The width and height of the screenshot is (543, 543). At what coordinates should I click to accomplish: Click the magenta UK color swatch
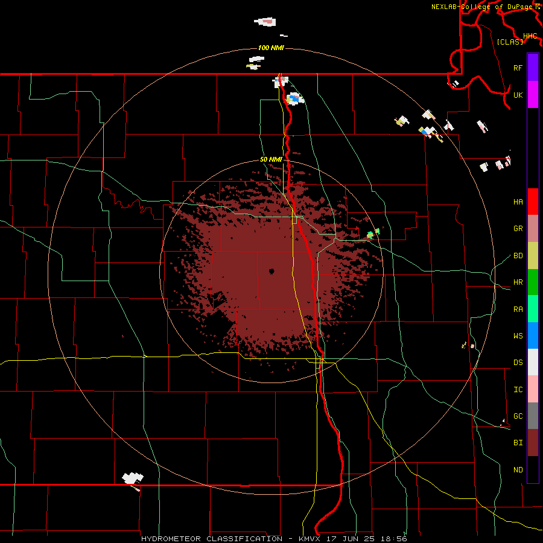533,95
